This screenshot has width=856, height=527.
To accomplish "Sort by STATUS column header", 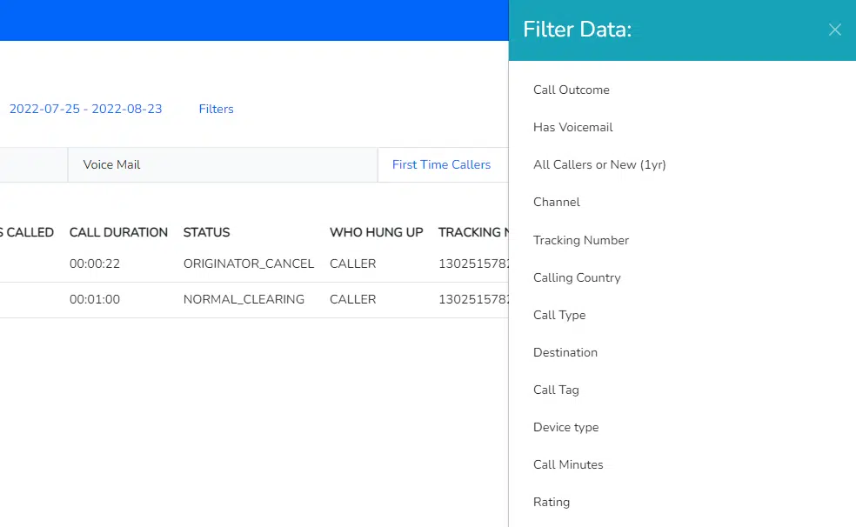I will (x=206, y=232).
